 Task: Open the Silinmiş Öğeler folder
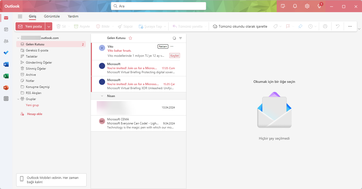tap(51, 69)
